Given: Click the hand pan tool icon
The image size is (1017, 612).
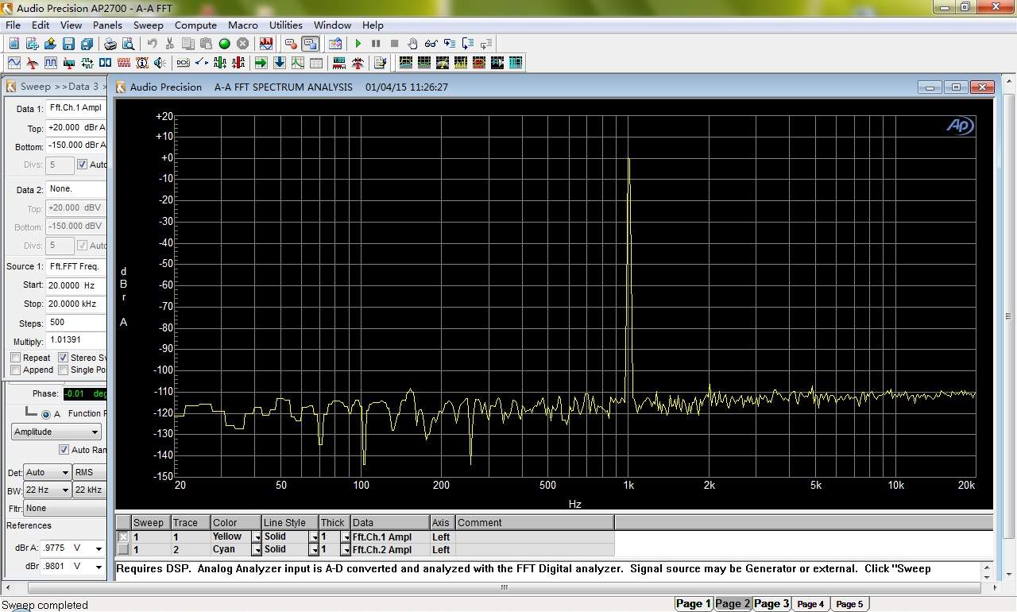Looking at the screenshot, I should (412, 44).
